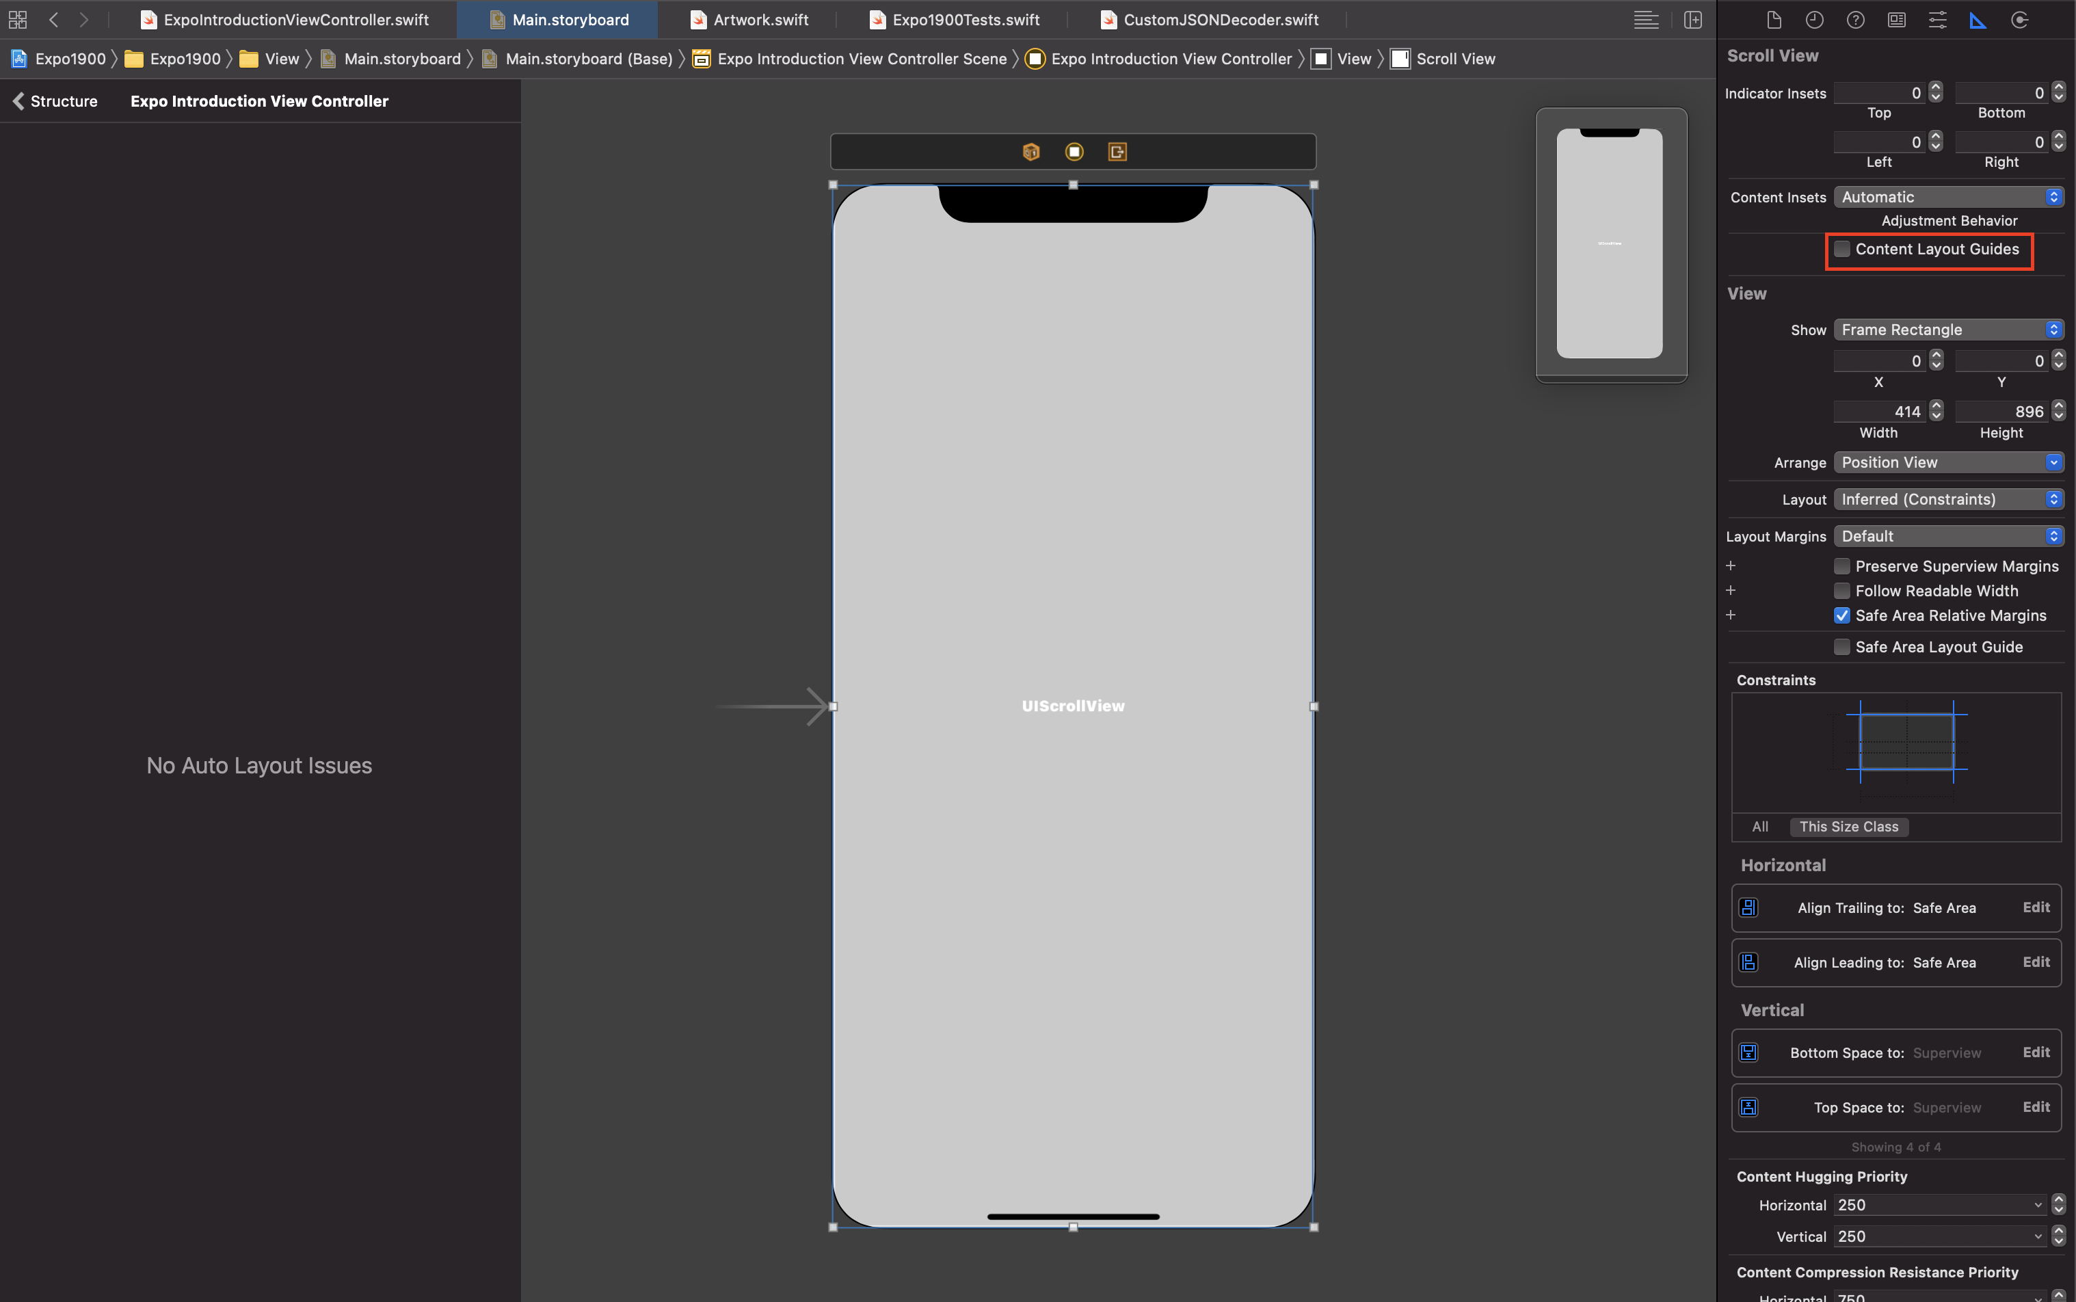Open the History inspector

1814,20
